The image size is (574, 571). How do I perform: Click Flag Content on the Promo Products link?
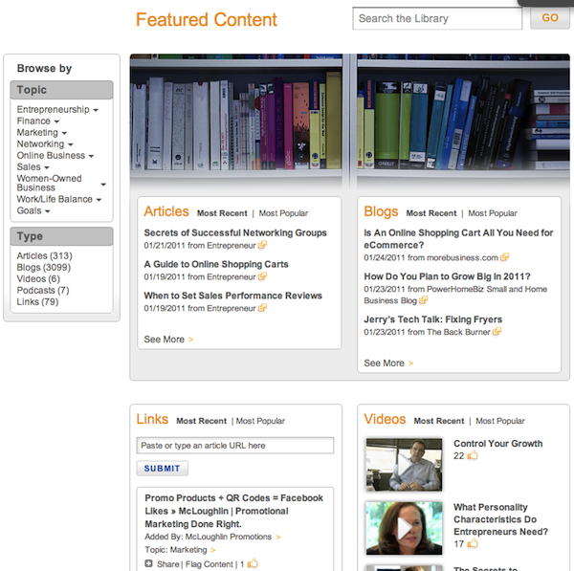point(209,564)
